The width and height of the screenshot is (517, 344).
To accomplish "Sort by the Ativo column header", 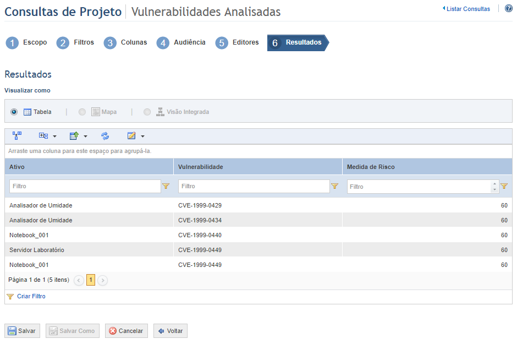I will coord(89,167).
